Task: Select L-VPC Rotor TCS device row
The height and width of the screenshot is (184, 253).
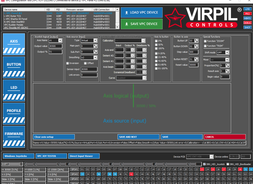Action: click(59, 16)
